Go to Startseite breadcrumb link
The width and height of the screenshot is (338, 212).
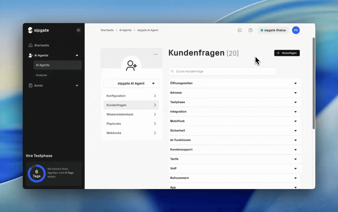coord(107,30)
